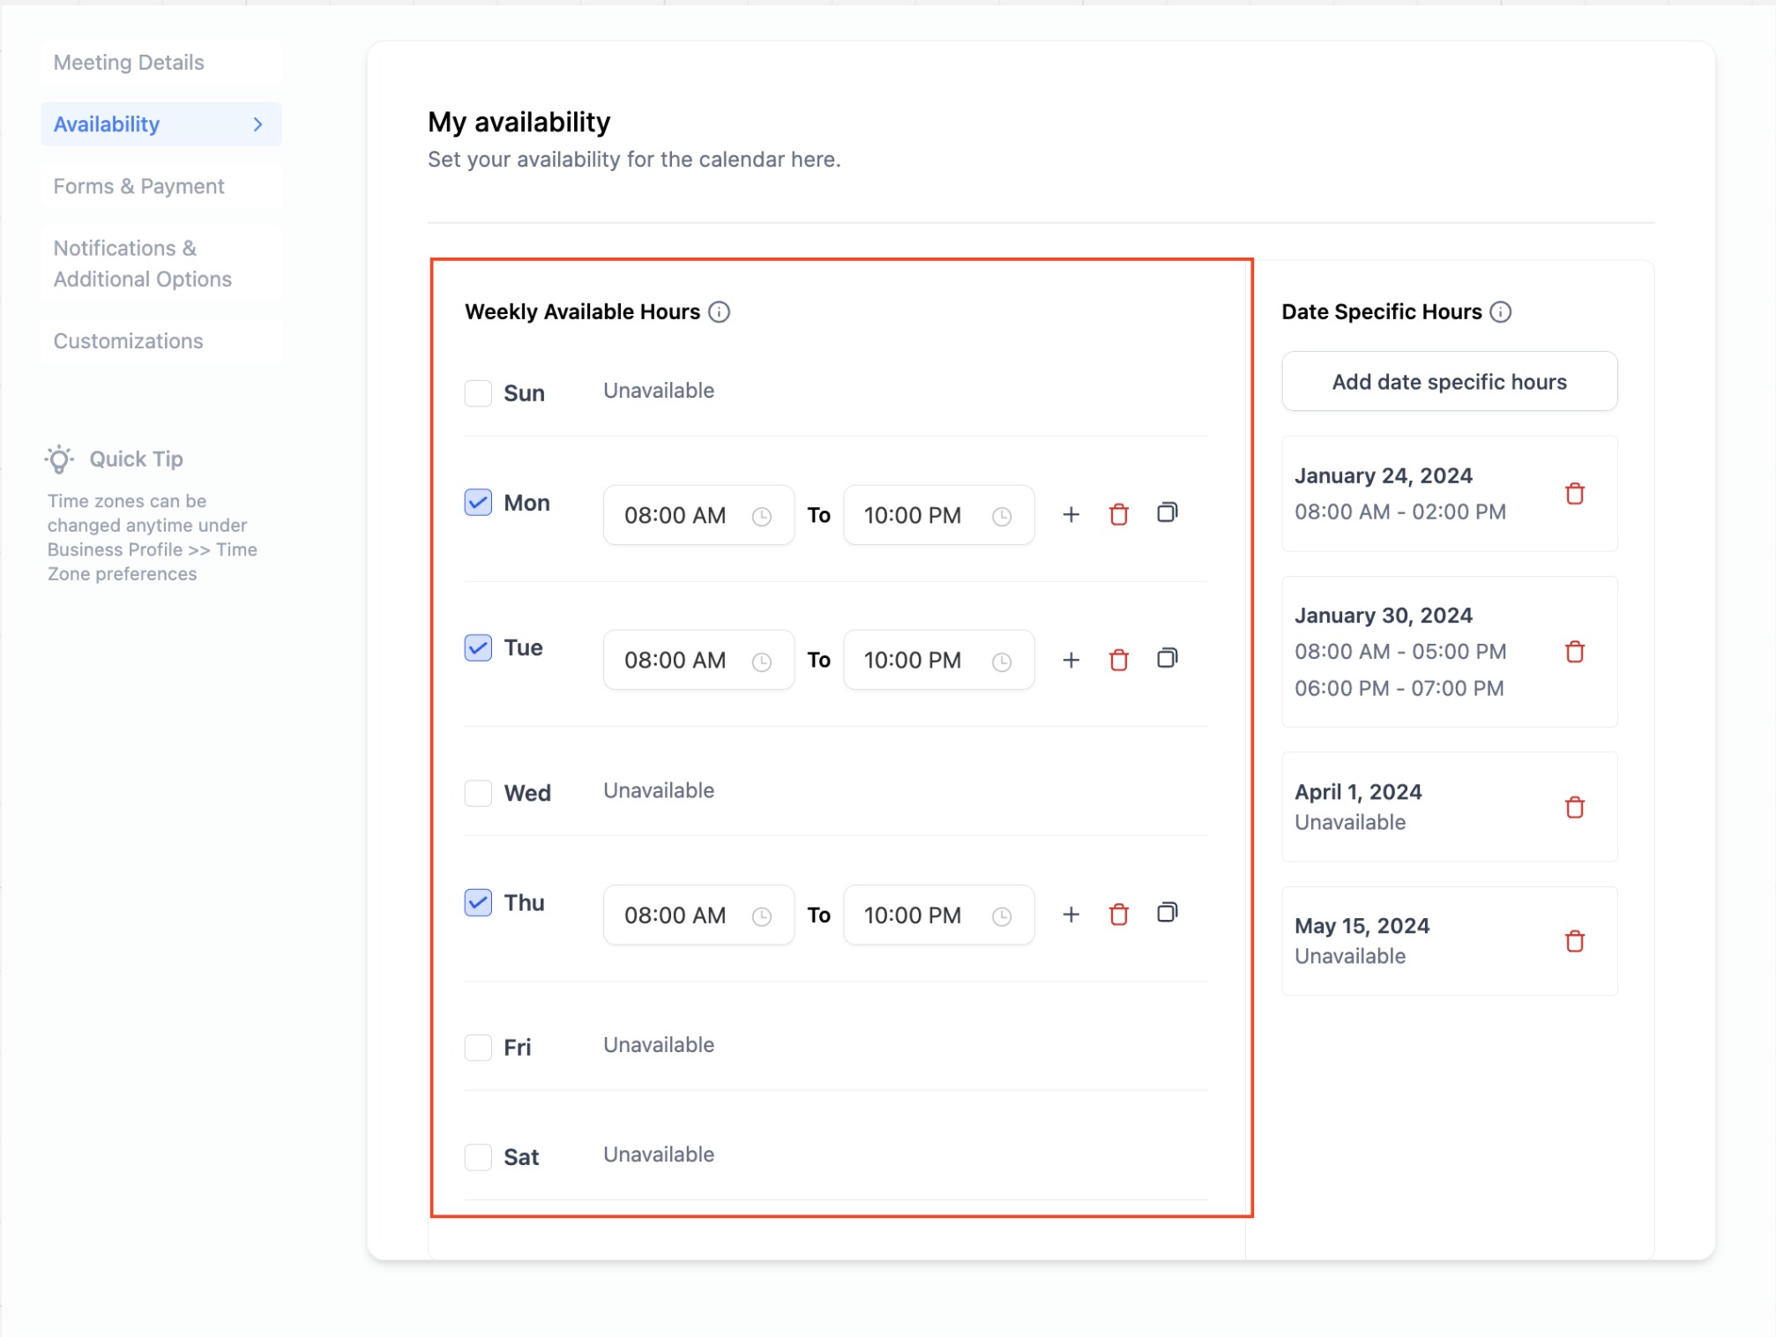Remove the January 24, 2024 date-specific hours

[1574, 493]
